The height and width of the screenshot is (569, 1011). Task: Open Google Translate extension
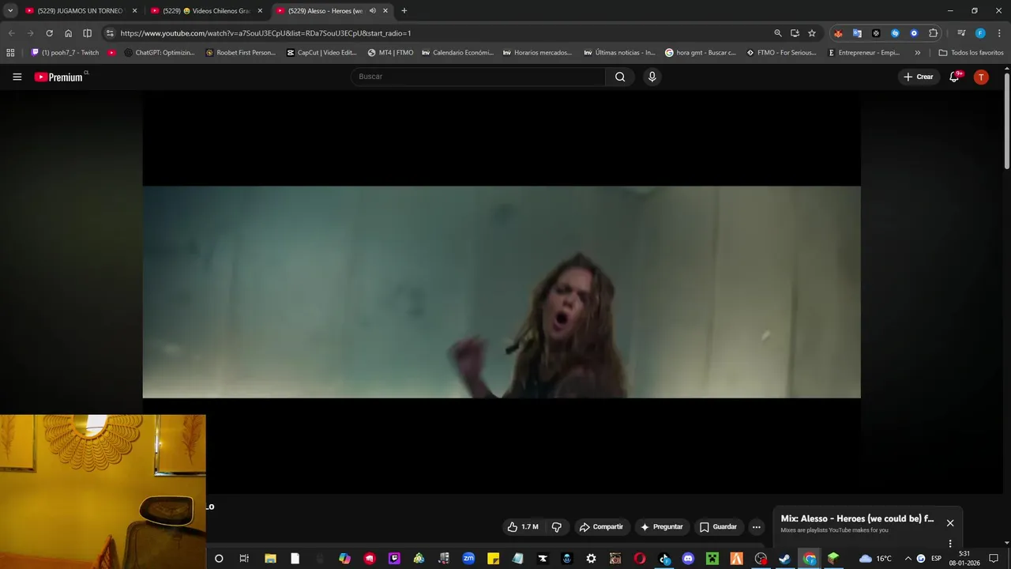(x=857, y=33)
